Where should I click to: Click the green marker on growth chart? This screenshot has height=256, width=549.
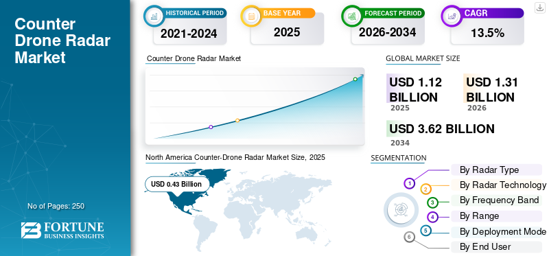[x=355, y=79]
